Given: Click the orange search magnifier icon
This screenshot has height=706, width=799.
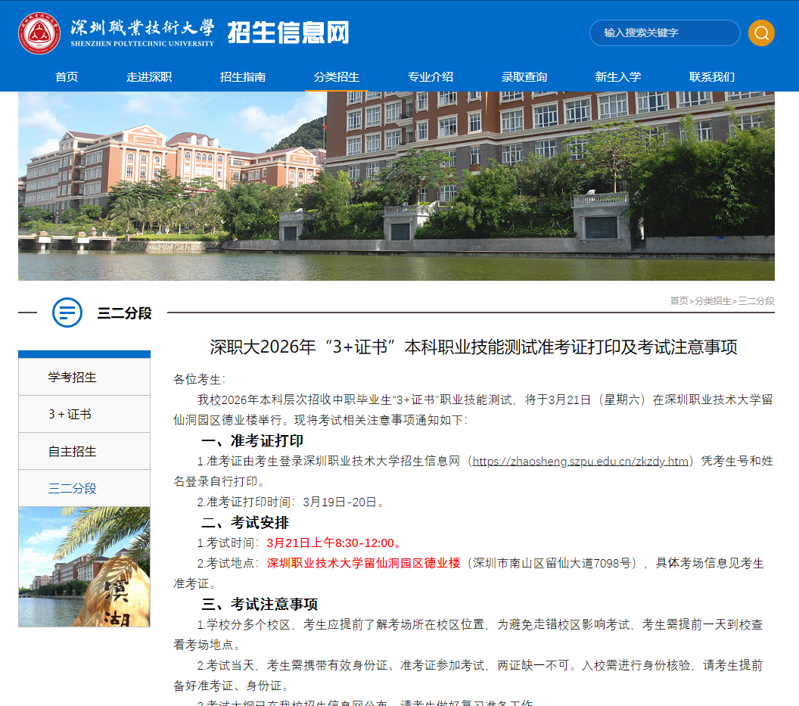Looking at the screenshot, I should point(761,33).
